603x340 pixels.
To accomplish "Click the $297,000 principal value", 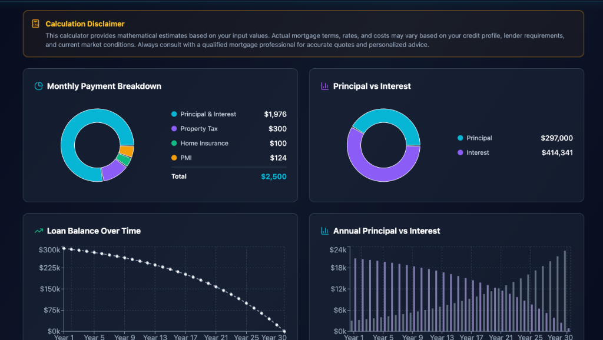I will (557, 138).
